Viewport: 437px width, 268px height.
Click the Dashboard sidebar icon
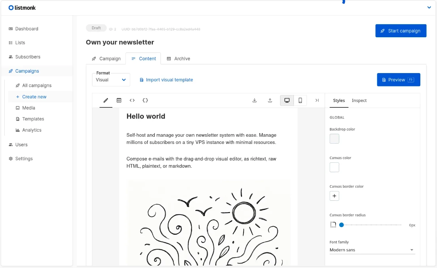11,29
